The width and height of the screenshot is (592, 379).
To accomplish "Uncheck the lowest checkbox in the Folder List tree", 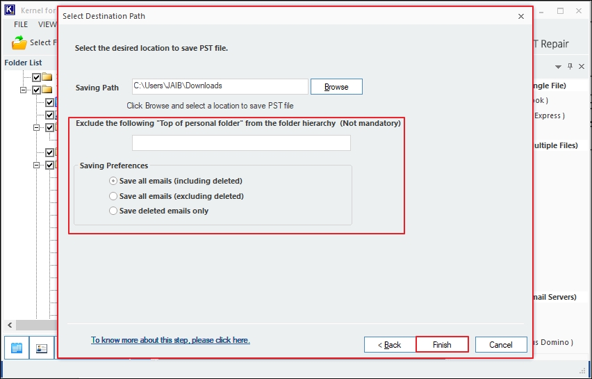I will [x=49, y=165].
